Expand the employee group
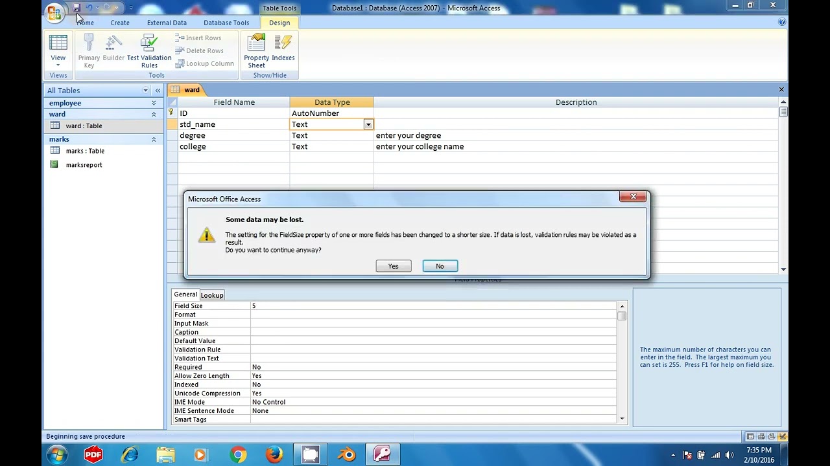This screenshot has width=830, height=466. [x=154, y=103]
